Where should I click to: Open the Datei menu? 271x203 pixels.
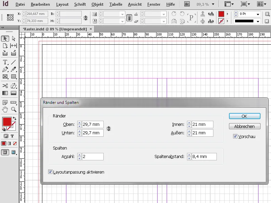tap(20, 4)
